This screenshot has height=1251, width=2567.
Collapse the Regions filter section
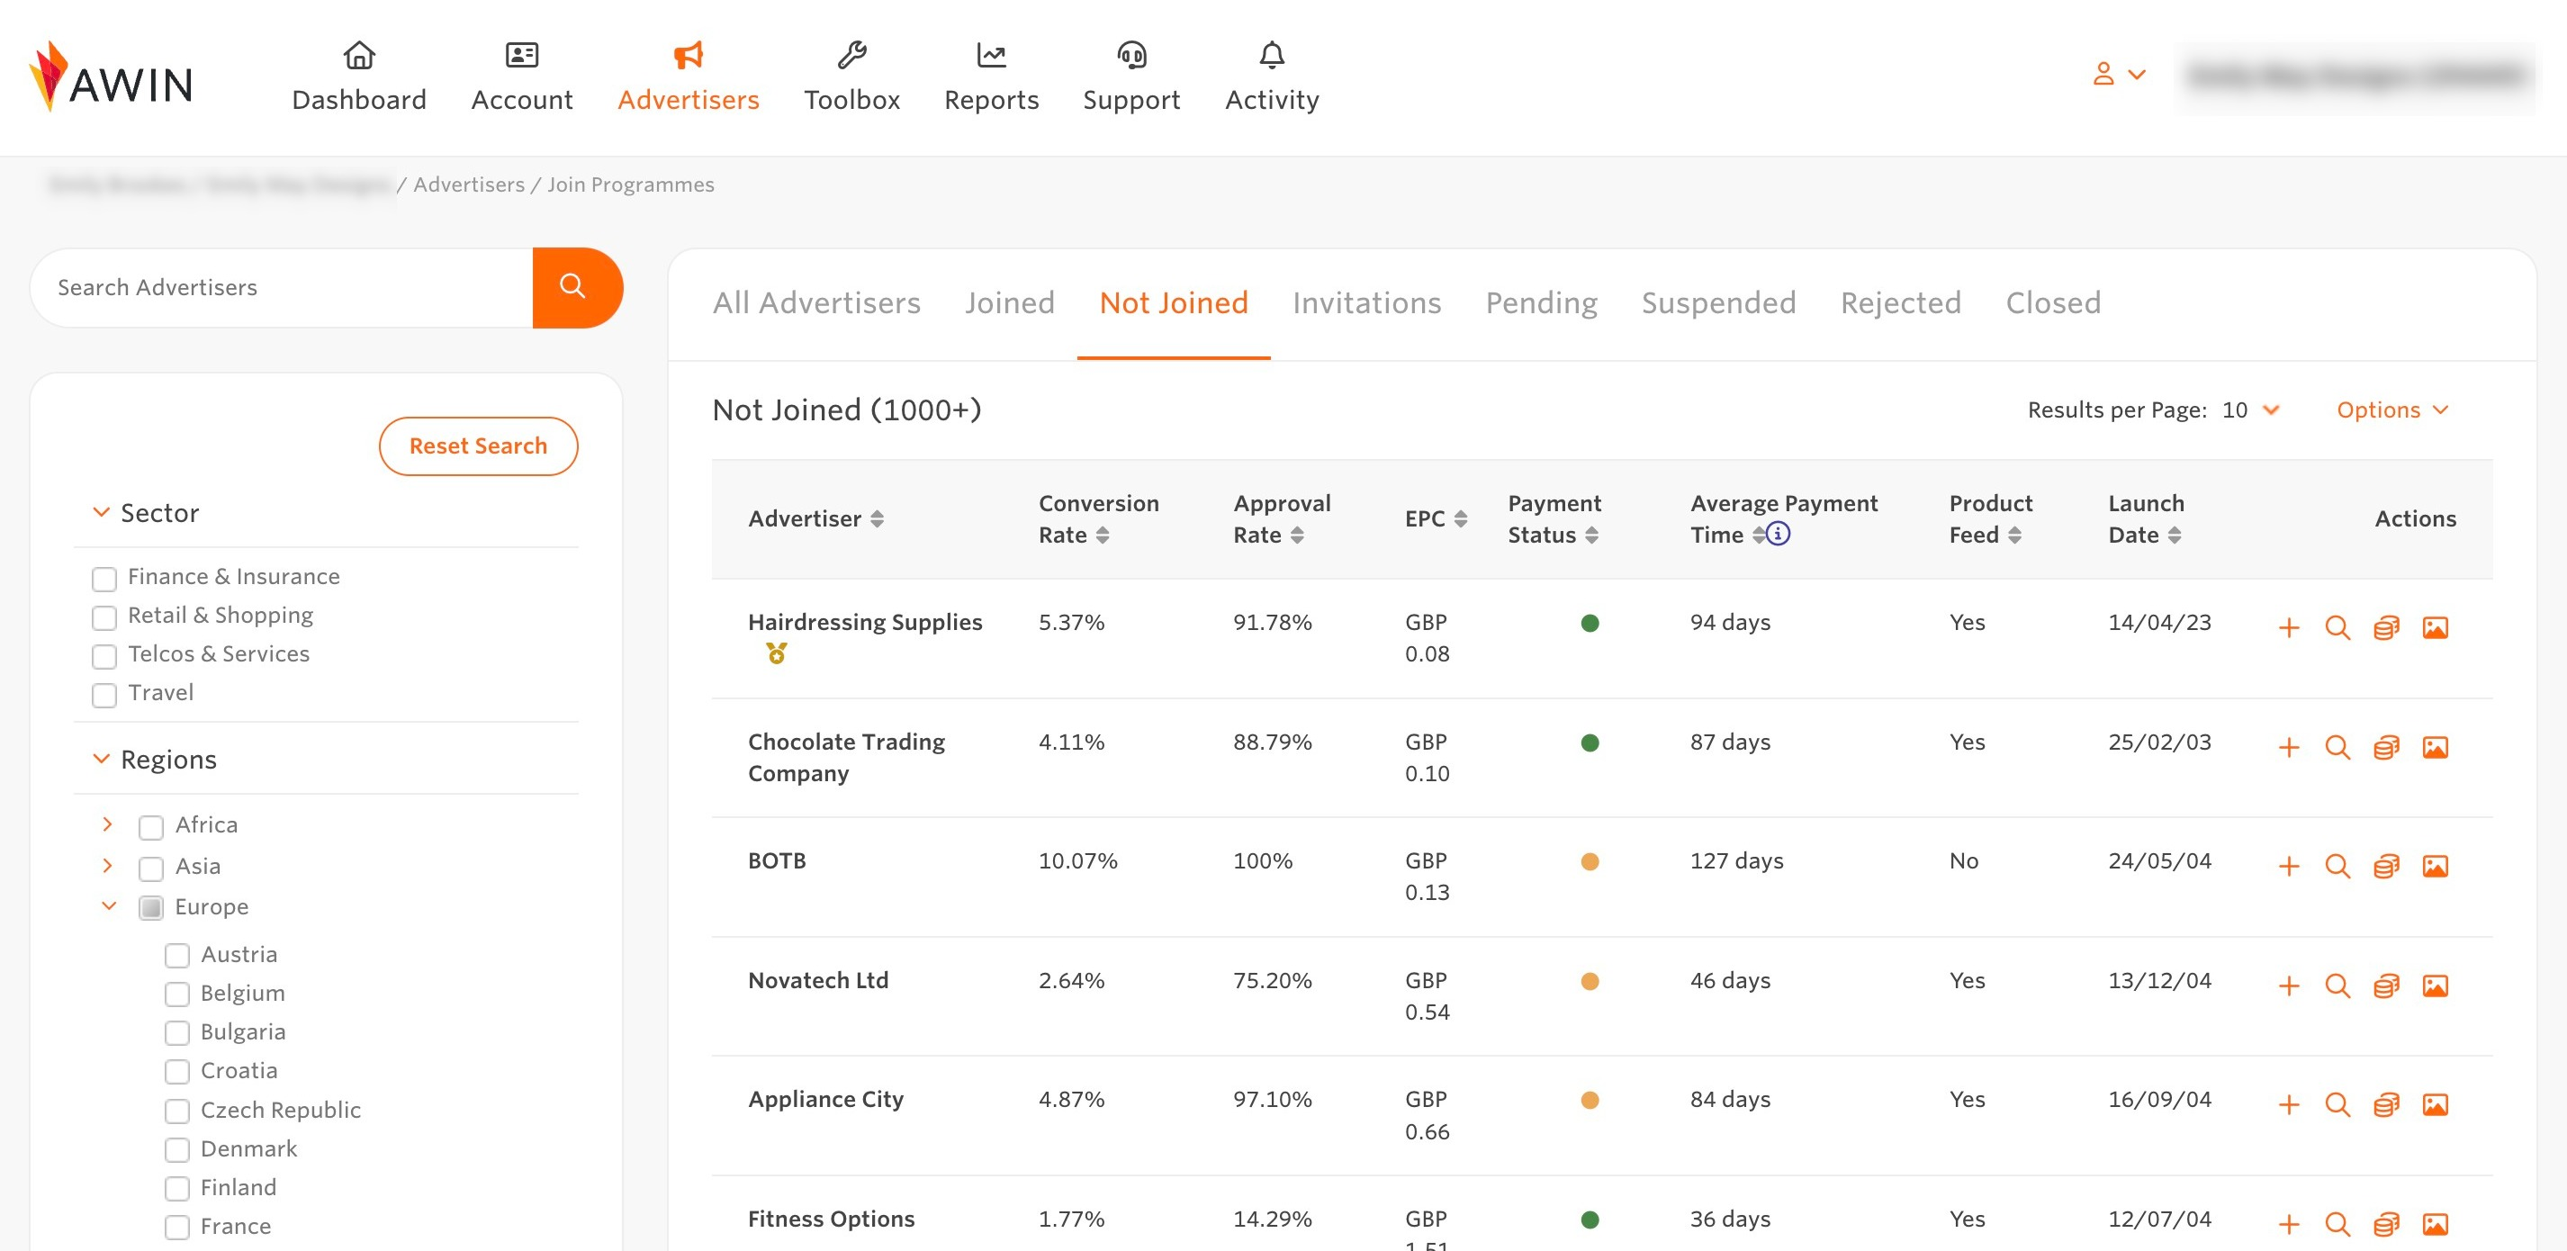[x=101, y=759]
